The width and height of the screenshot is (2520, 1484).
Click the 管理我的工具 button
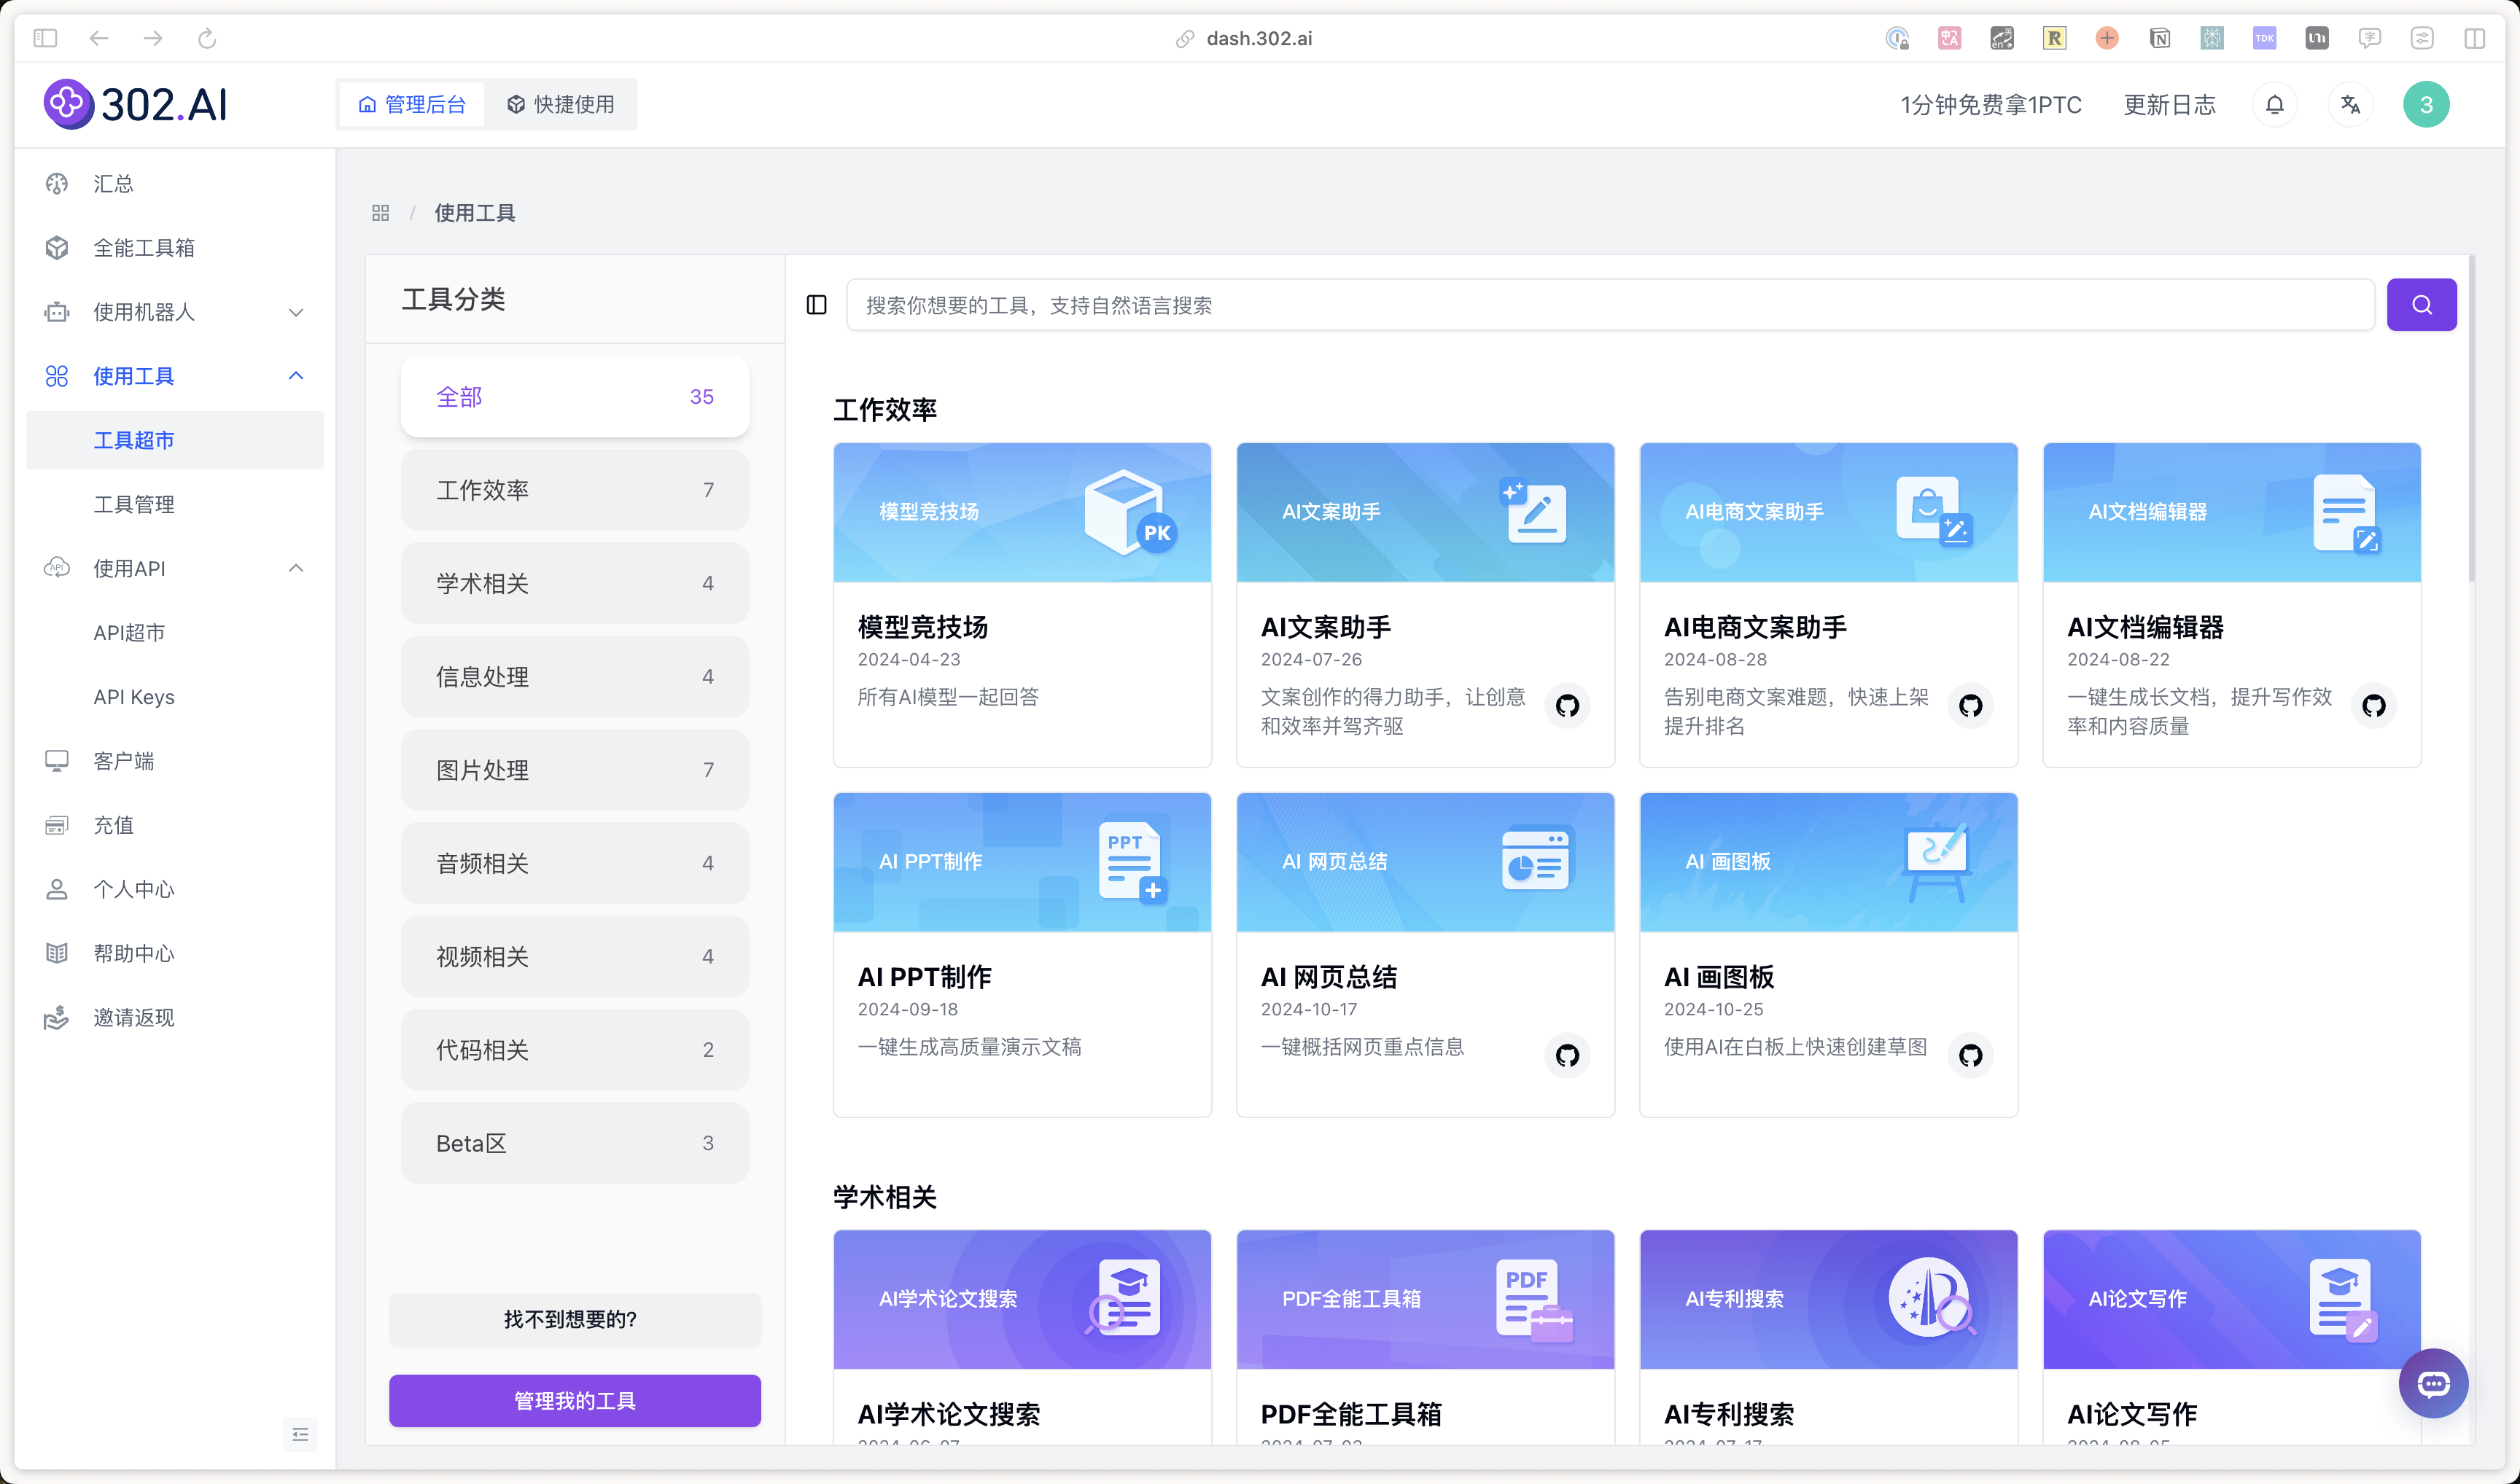(x=575, y=1400)
